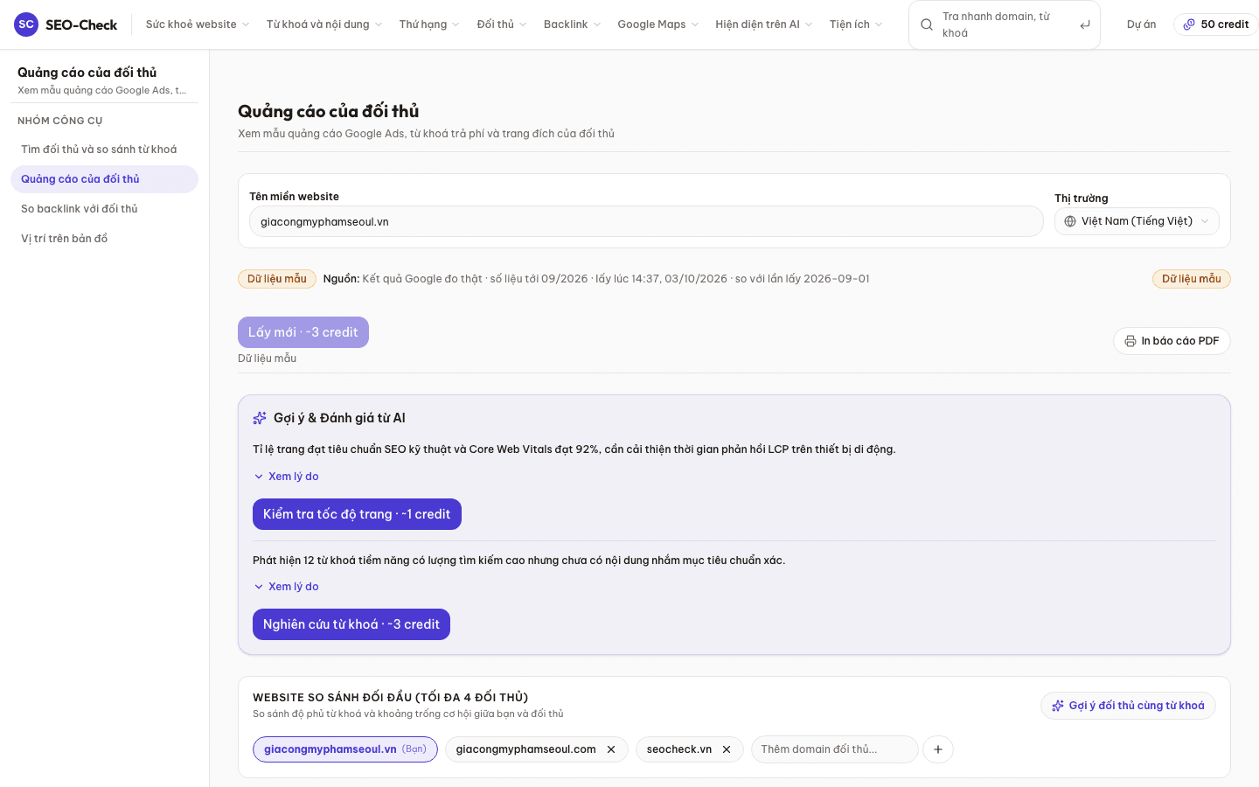Click Kiểm tra tốc độ trang -1 credit
The width and height of the screenshot is (1259, 787).
click(x=357, y=514)
